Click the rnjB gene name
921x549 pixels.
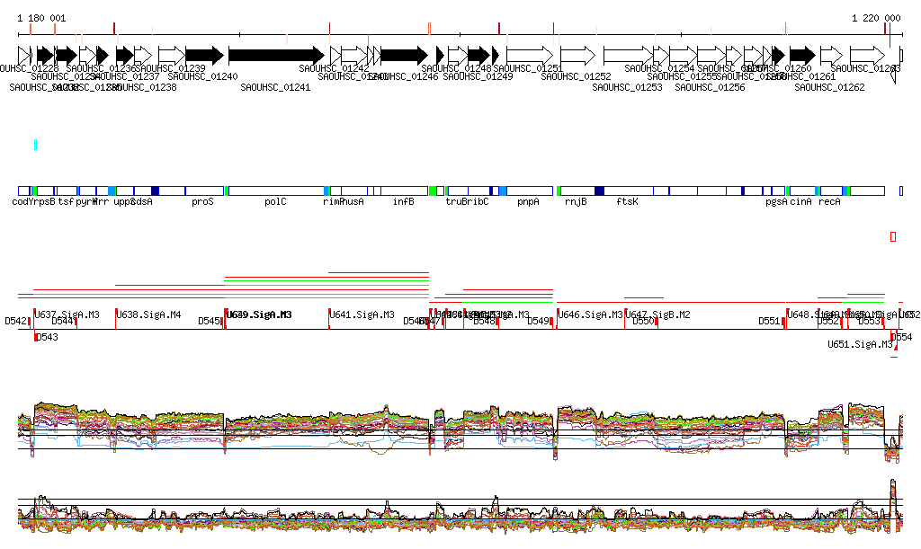click(x=576, y=202)
